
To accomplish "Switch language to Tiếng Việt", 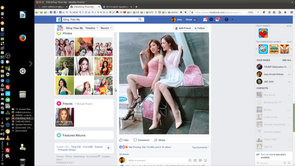I will pyautogui.click(x=76, y=147).
